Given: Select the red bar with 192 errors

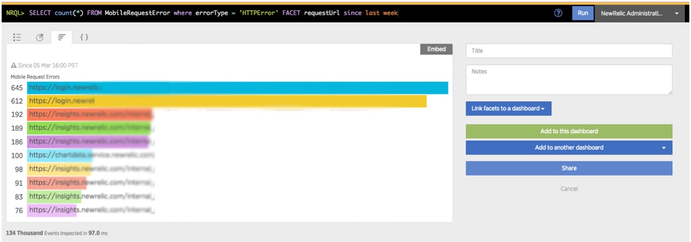Looking at the screenshot, I should [90, 115].
